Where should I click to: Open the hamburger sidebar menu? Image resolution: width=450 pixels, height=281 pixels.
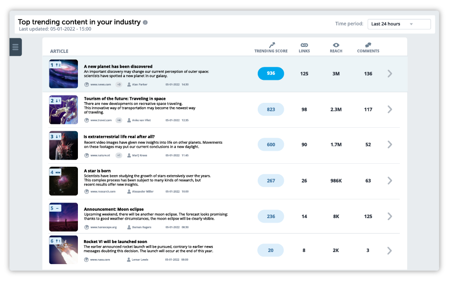click(x=15, y=47)
